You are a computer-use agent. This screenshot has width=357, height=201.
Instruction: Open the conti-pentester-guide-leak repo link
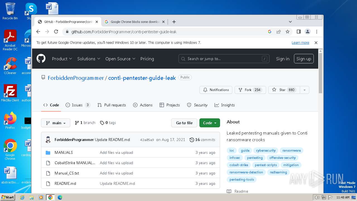(x=142, y=78)
